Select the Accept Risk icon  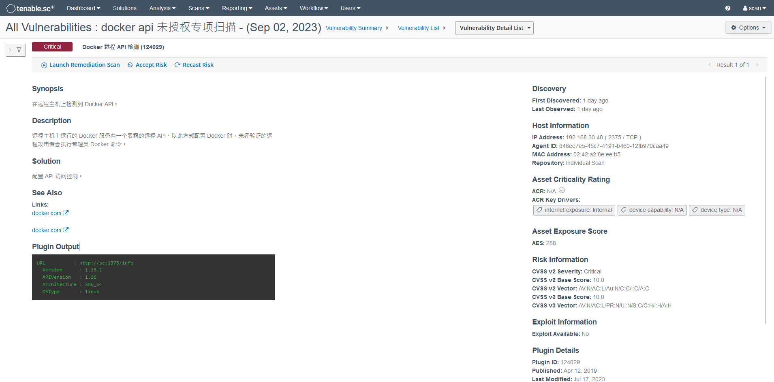coord(130,65)
